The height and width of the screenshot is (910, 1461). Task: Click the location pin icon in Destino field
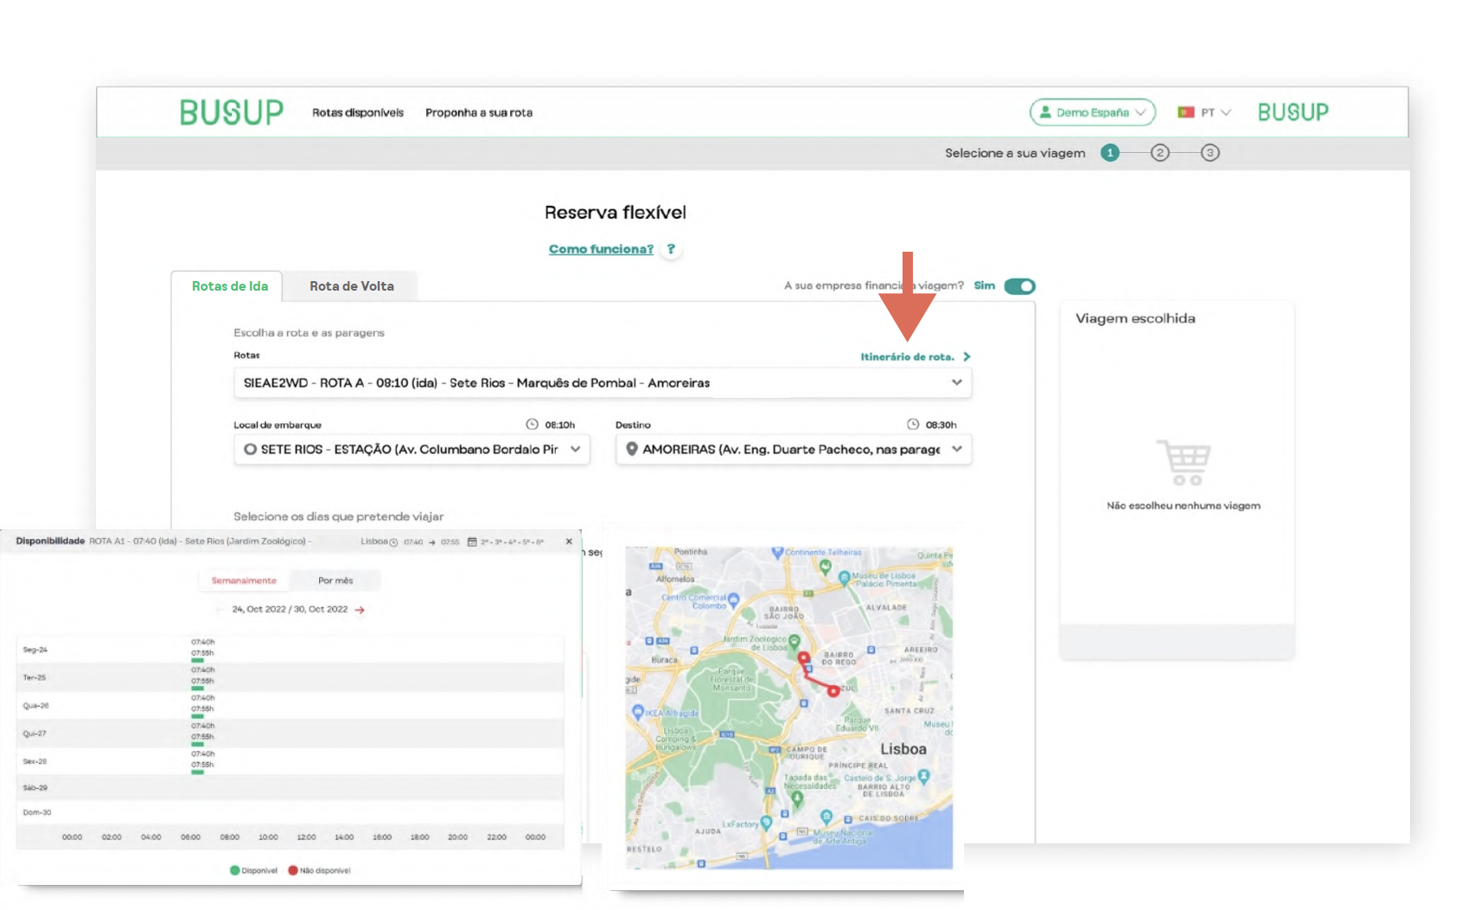click(x=632, y=449)
